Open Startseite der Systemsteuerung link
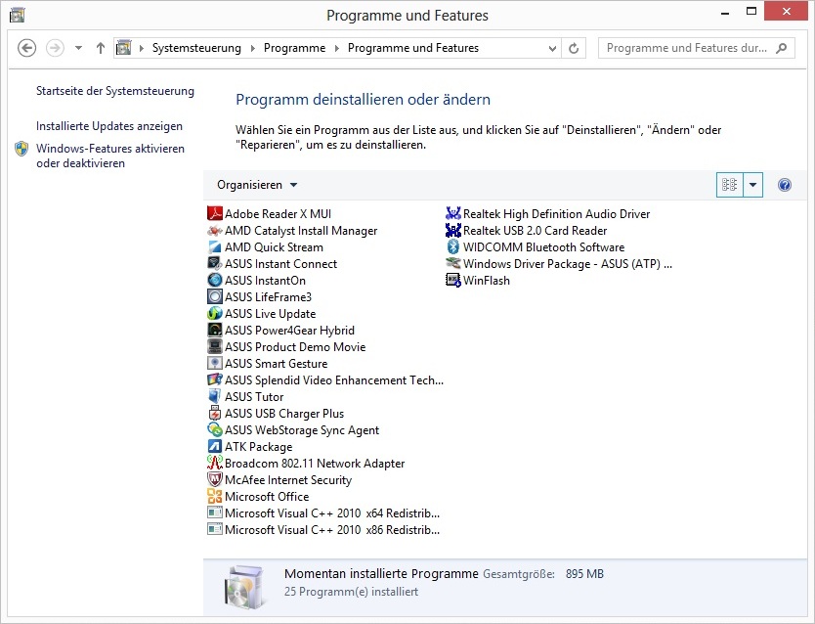815x624 pixels. coord(115,91)
